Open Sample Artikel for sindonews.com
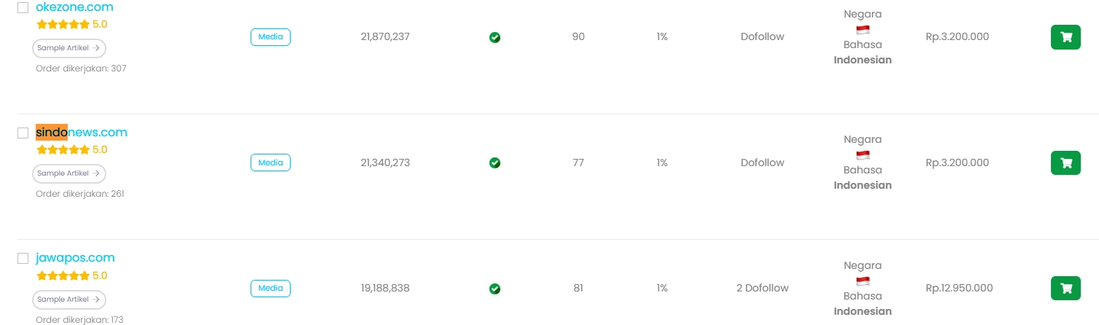Viewport: 1099px width, 325px height. (69, 173)
